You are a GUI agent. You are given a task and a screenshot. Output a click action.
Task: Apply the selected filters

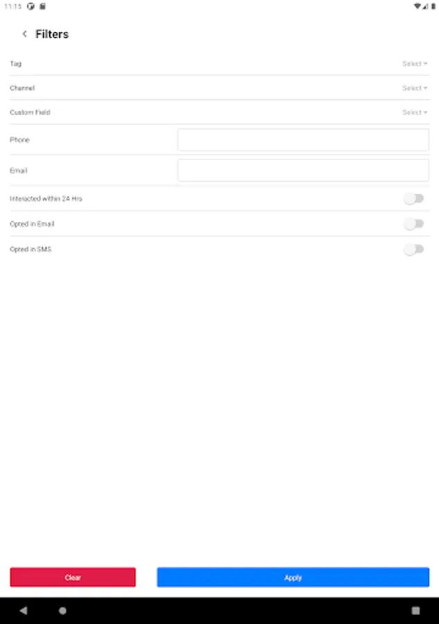pos(293,578)
